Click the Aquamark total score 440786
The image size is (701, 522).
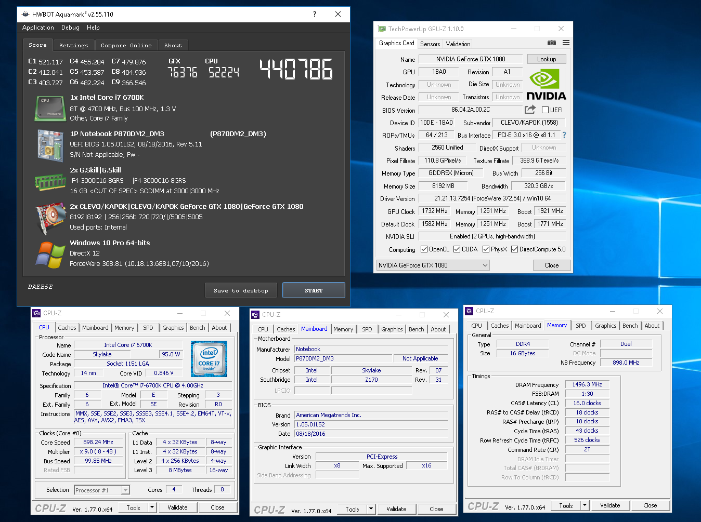pos(296,69)
